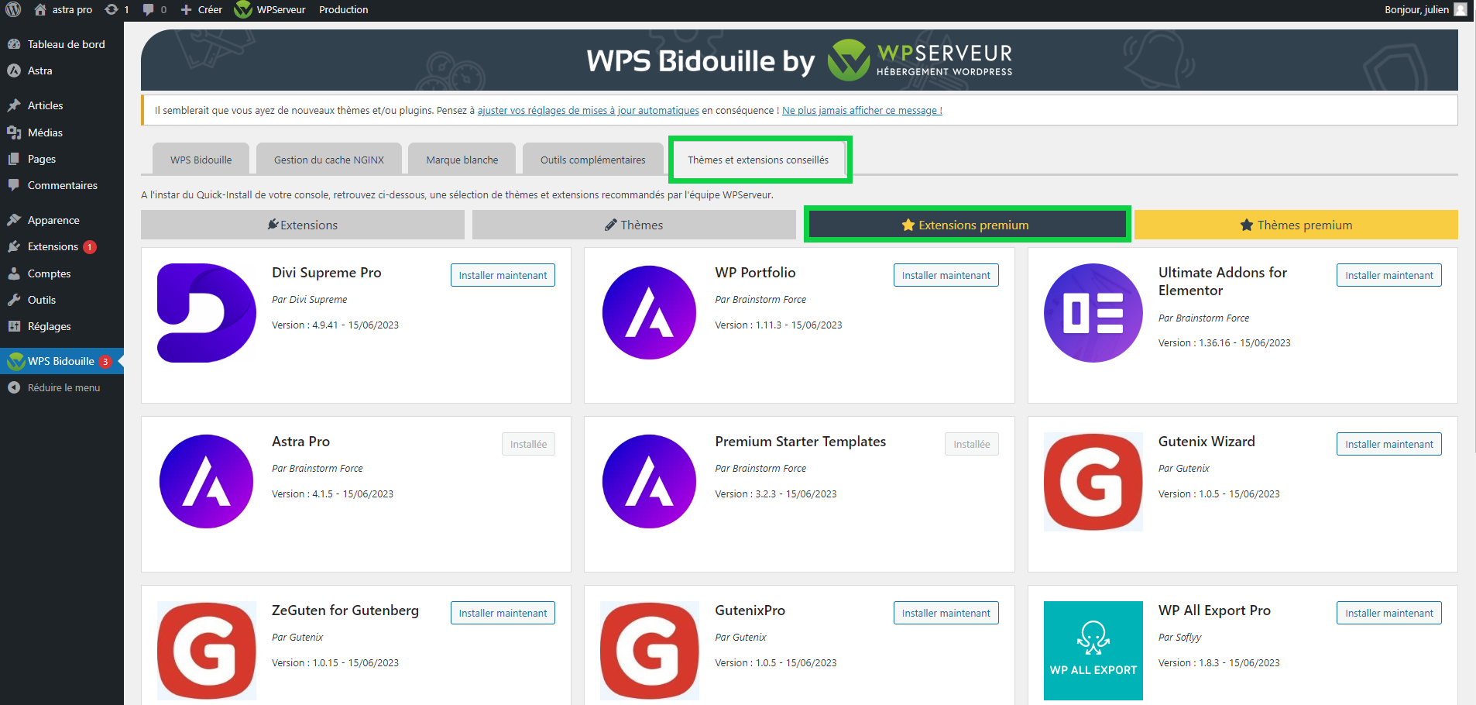
Task: Open the Apparence menu
Action: [62, 220]
